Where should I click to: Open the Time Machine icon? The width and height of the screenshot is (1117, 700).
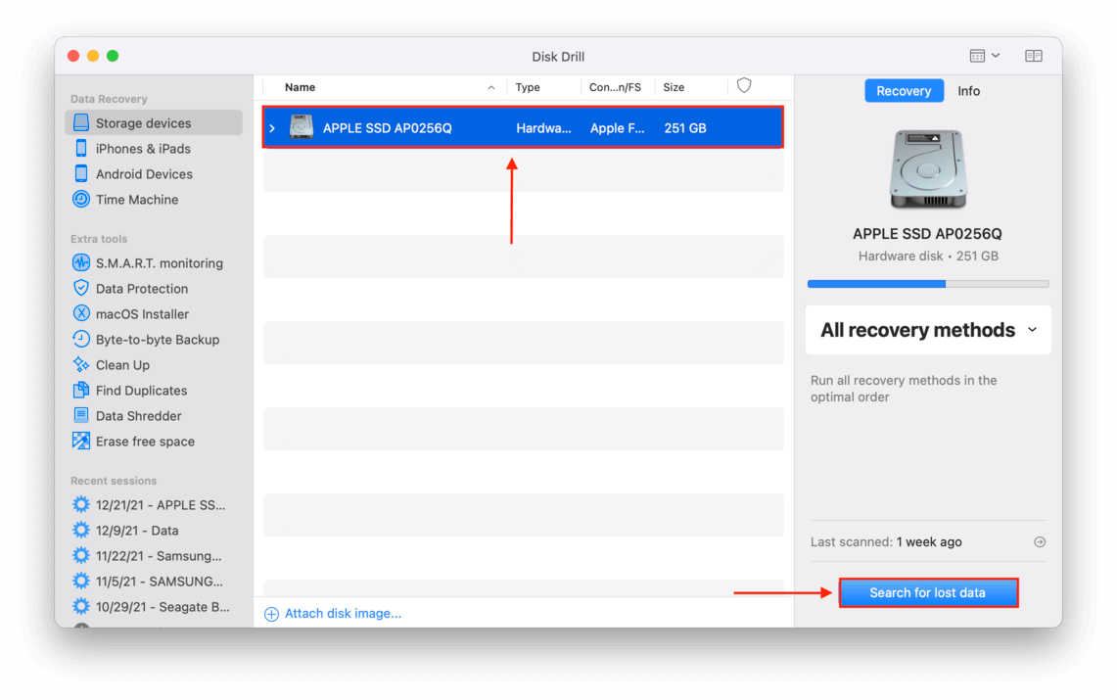[x=81, y=200]
